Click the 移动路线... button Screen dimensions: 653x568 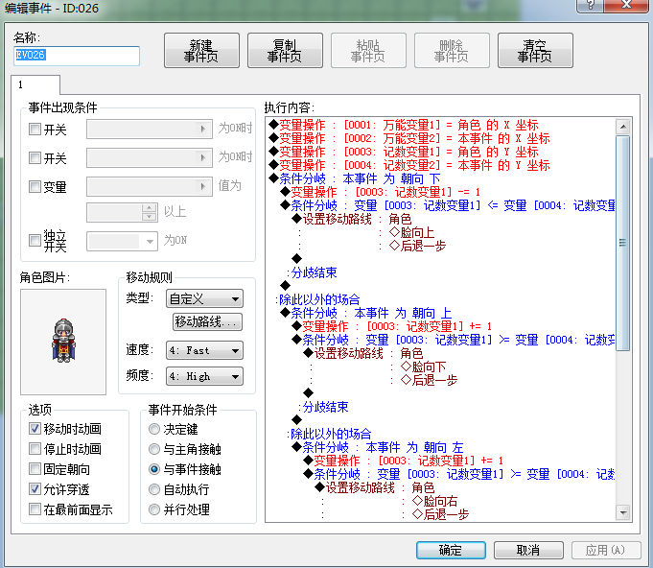207,321
